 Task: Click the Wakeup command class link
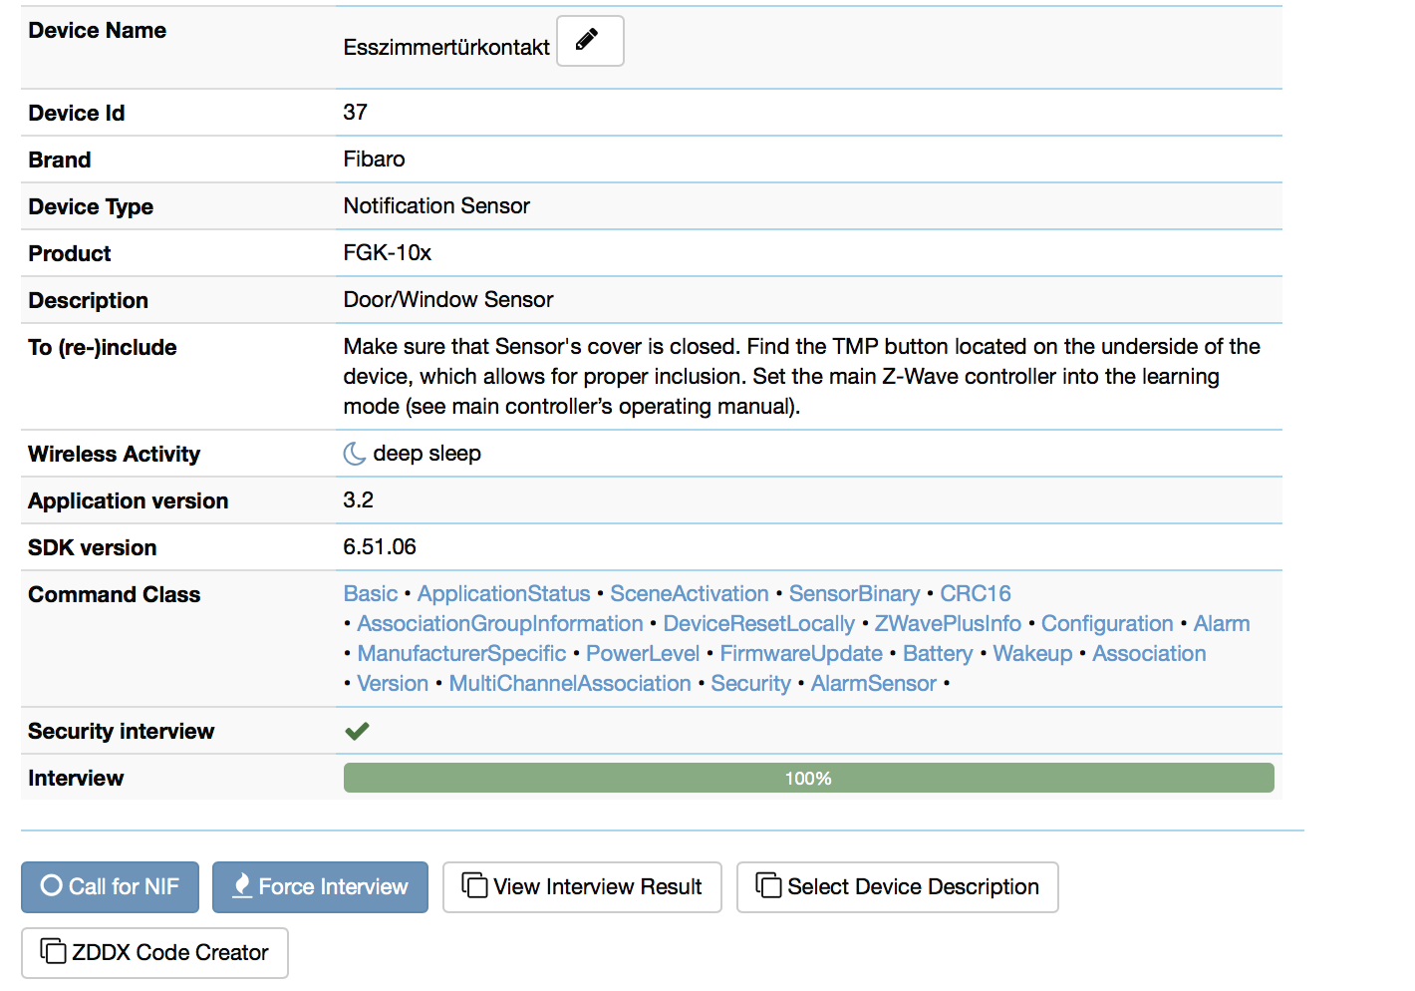click(x=1032, y=654)
